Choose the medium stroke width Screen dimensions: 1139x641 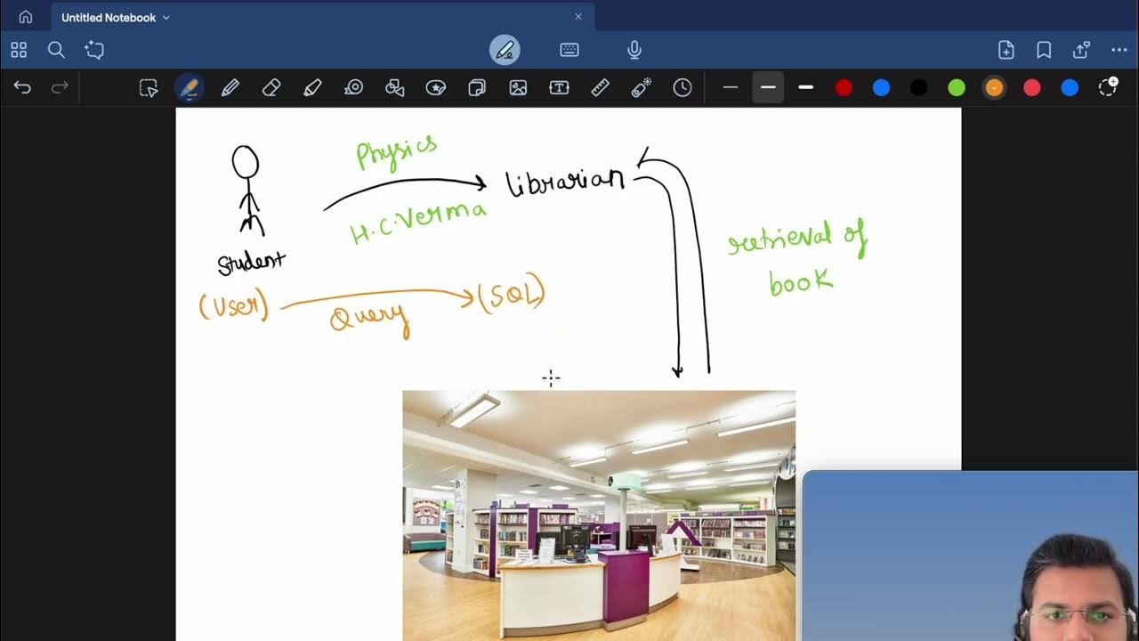pos(768,87)
